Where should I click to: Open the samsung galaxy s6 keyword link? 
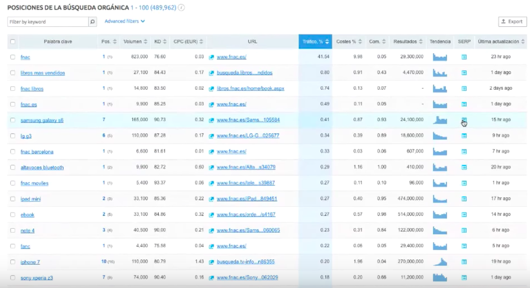click(42, 120)
